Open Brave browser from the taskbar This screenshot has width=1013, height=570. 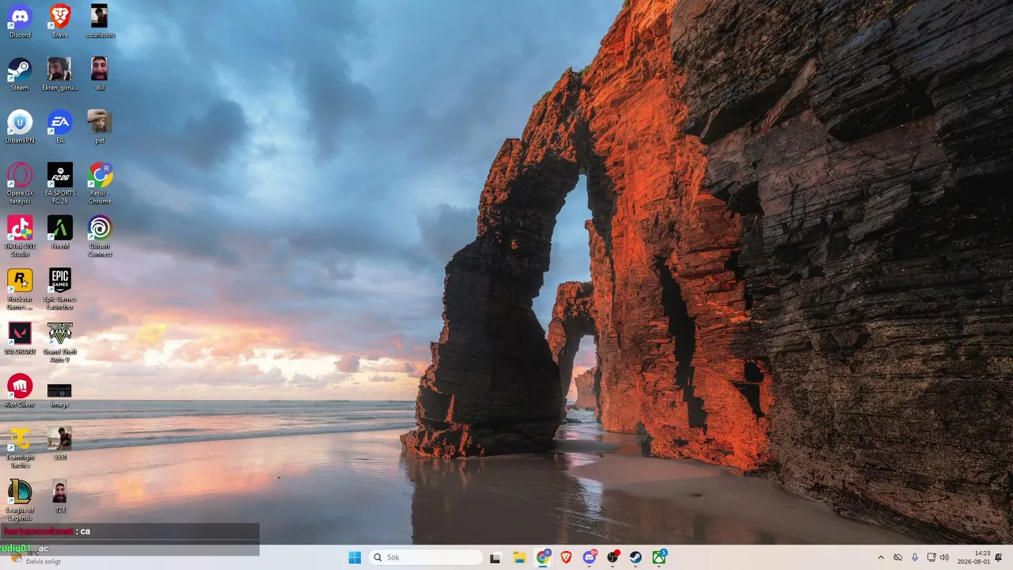(x=566, y=557)
